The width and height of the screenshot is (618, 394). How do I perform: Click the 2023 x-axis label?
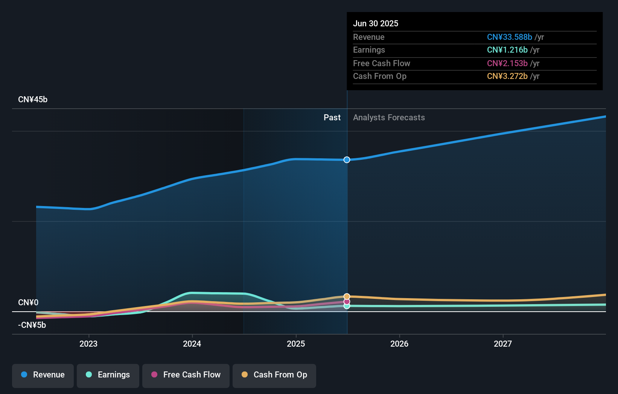[88, 344]
